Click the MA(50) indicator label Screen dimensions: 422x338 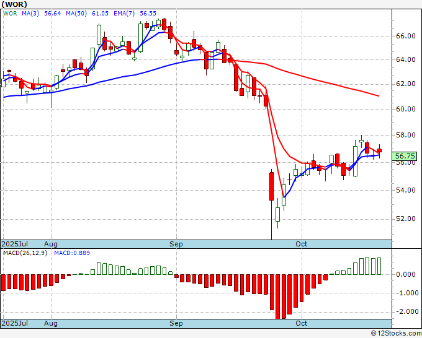[x=76, y=14]
